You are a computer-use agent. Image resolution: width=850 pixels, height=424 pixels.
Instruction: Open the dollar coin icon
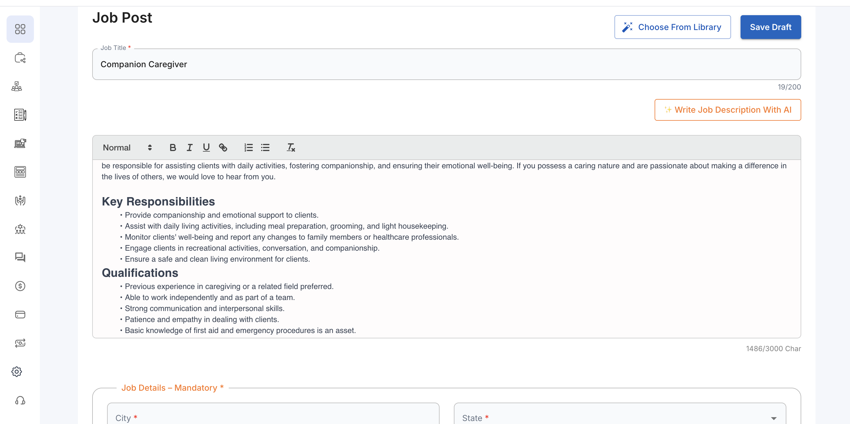[20, 286]
